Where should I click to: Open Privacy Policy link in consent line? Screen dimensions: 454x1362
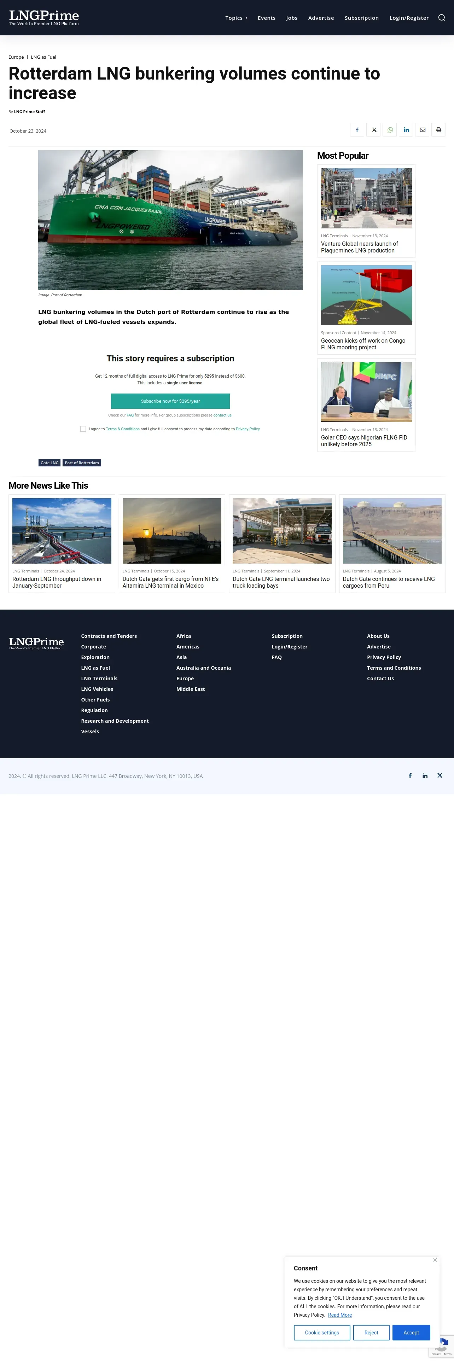(248, 429)
